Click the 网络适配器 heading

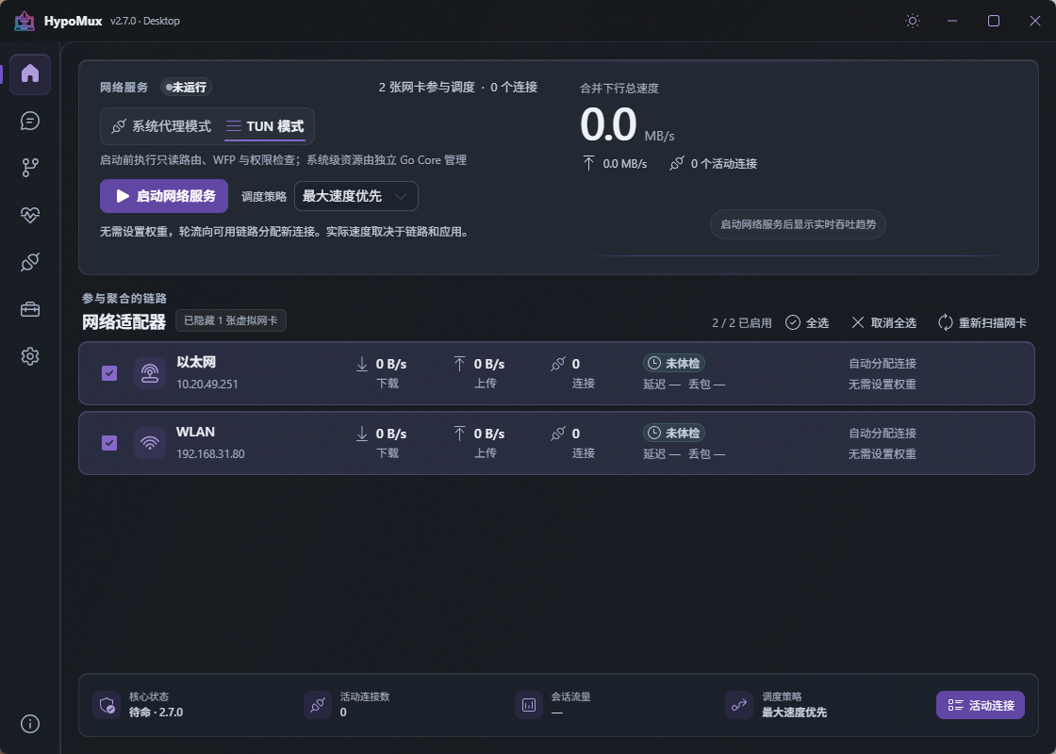[x=124, y=321]
